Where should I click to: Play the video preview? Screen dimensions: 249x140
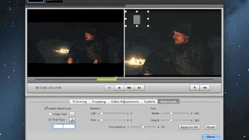[119, 88]
